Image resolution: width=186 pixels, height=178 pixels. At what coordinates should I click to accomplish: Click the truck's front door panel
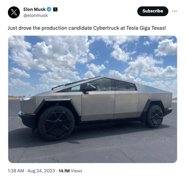pos(98,105)
